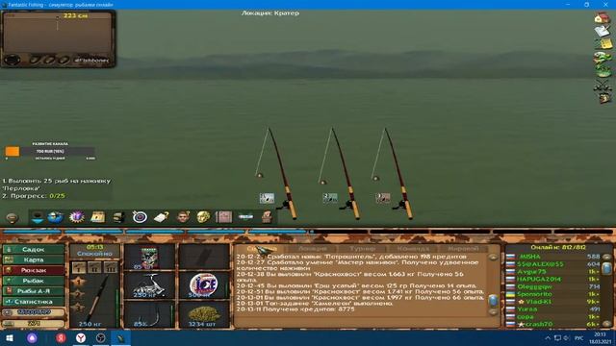Click the purple spiky badge icon
This screenshot has height=346, width=616.
pyautogui.click(x=77, y=217)
